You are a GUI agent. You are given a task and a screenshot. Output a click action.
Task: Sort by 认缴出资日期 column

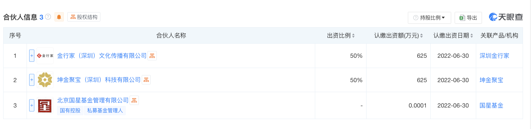click(x=472, y=36)
